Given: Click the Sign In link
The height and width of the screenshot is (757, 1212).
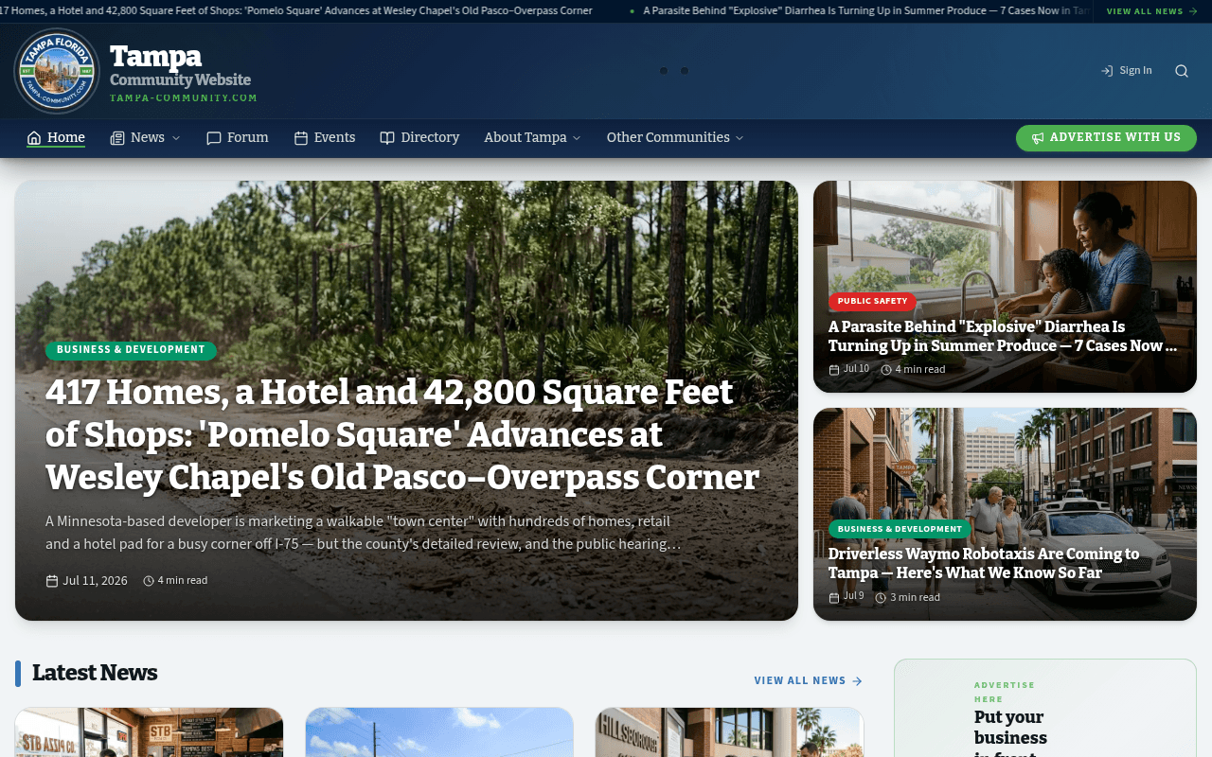Looking at the screenshot, I should click(x=1127, y=71).
